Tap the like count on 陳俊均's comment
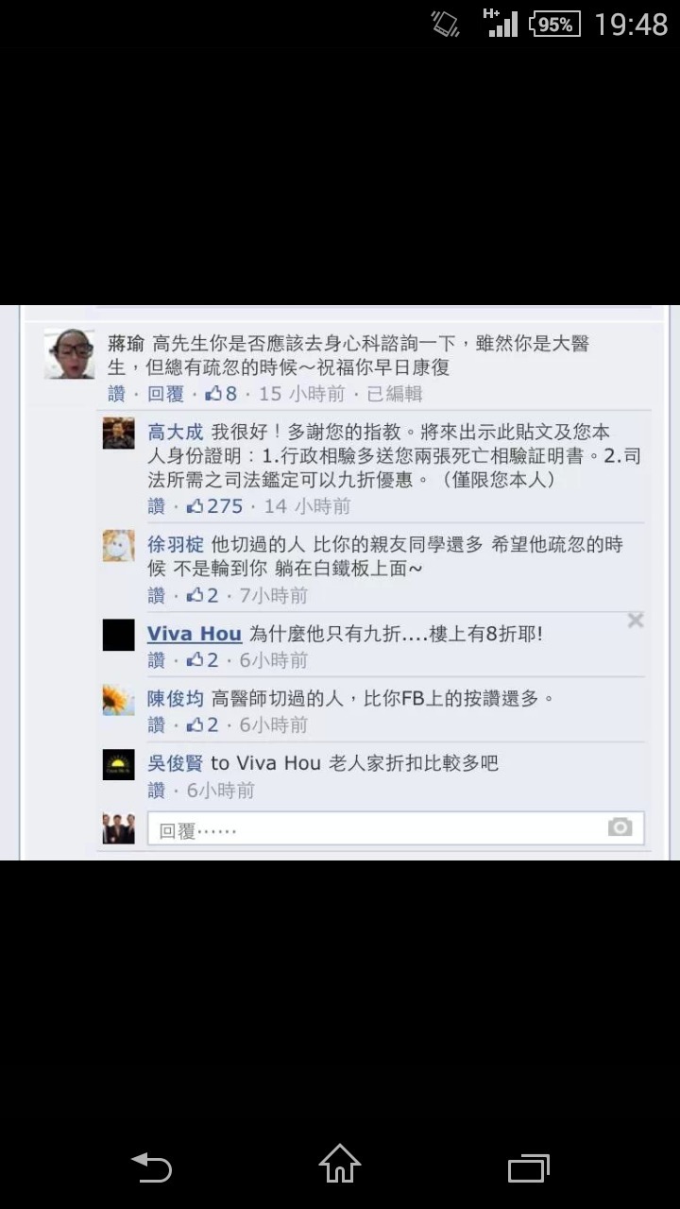The height and width of the screenshot is (1209, 680). (x=203, y=724)
